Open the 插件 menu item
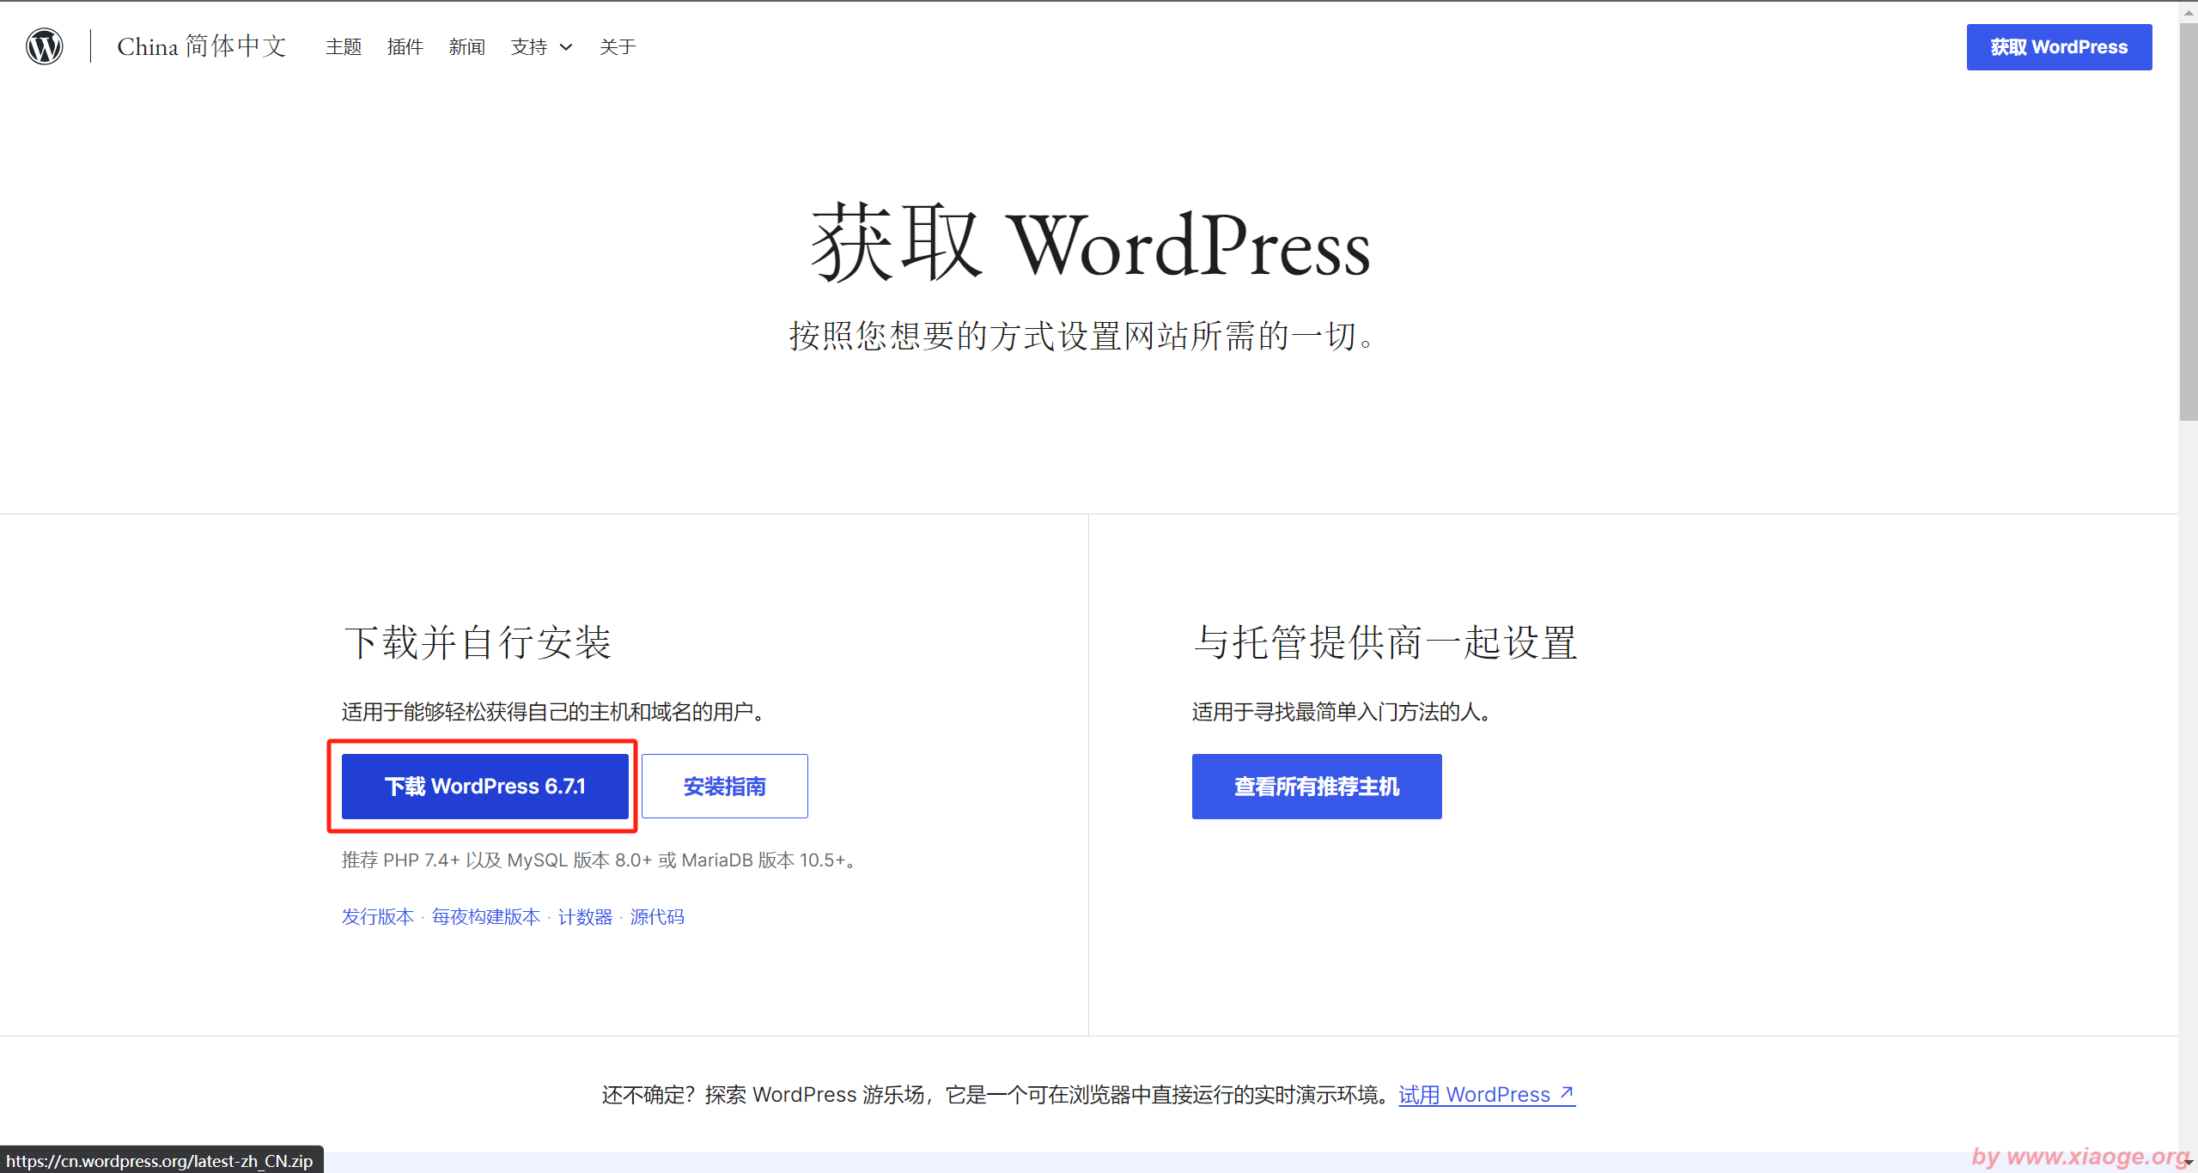2198x1173 pixels. click(405, 47)
